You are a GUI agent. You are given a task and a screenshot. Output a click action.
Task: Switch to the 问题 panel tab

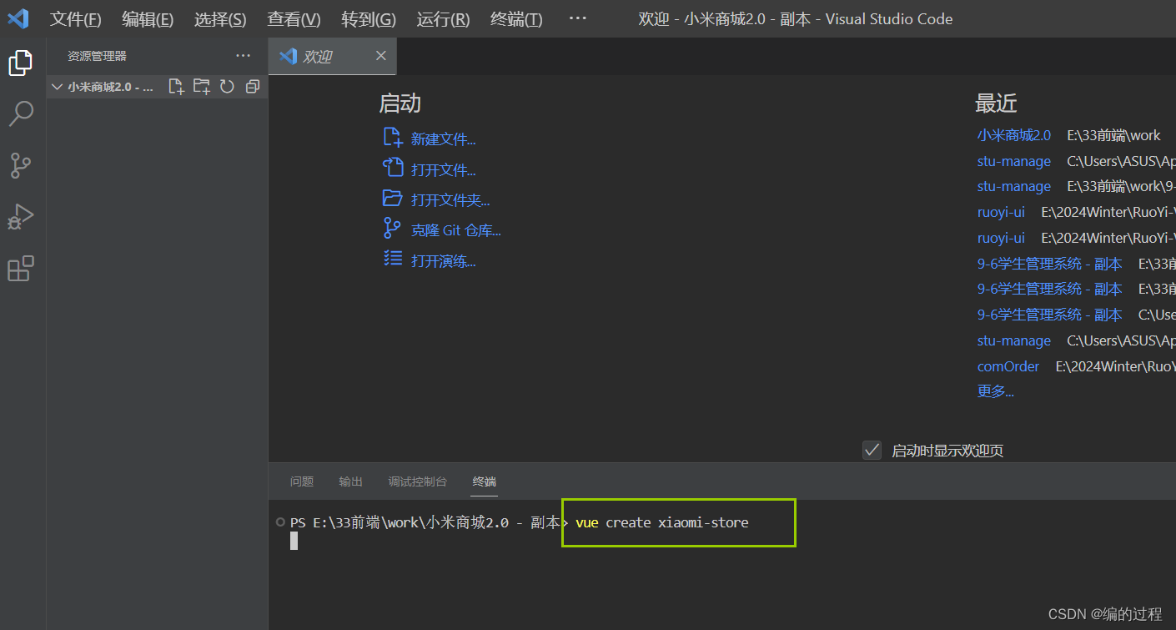click(302, 481)
